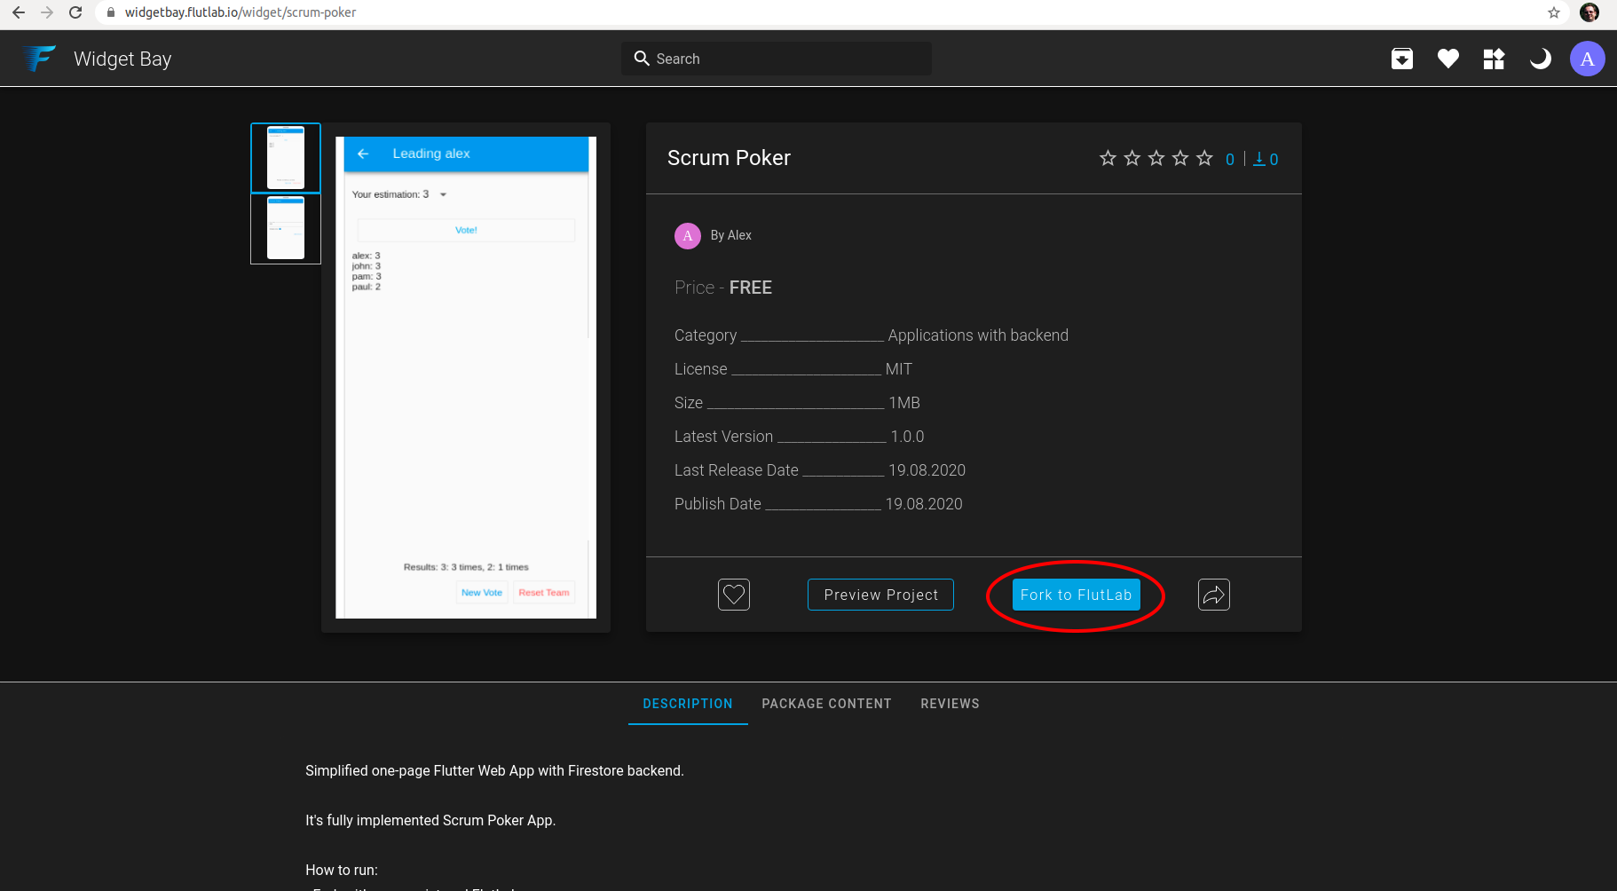
Task: Rate widget with the third star
Action: tap(1156, 158)
